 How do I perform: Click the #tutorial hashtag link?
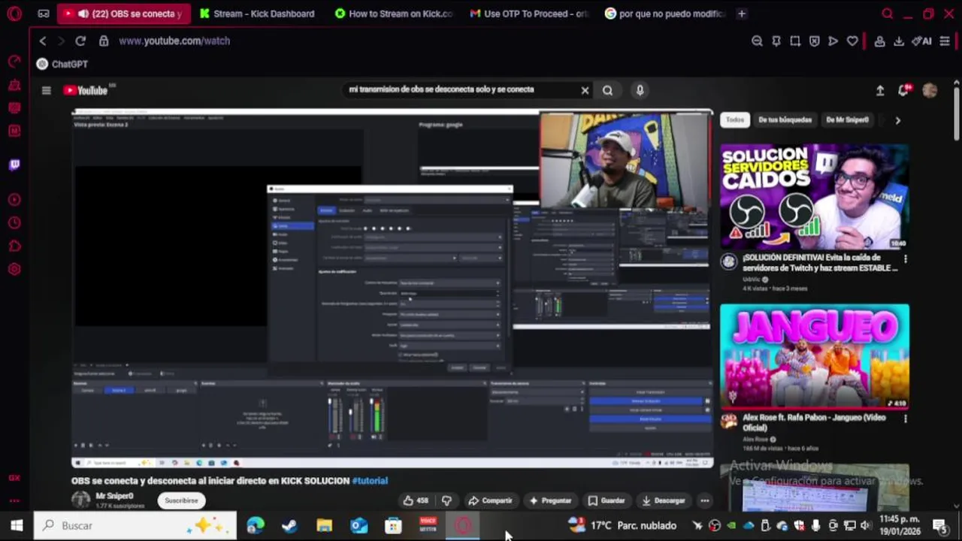click(x=370, y=481)
